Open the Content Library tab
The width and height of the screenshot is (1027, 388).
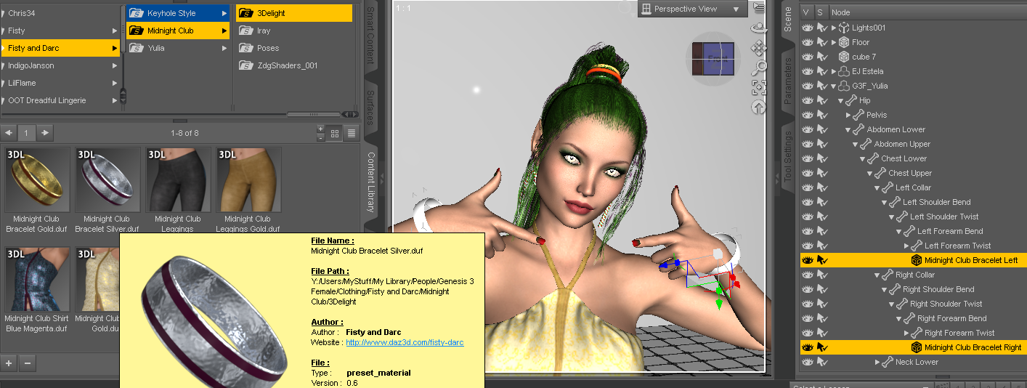370,182
